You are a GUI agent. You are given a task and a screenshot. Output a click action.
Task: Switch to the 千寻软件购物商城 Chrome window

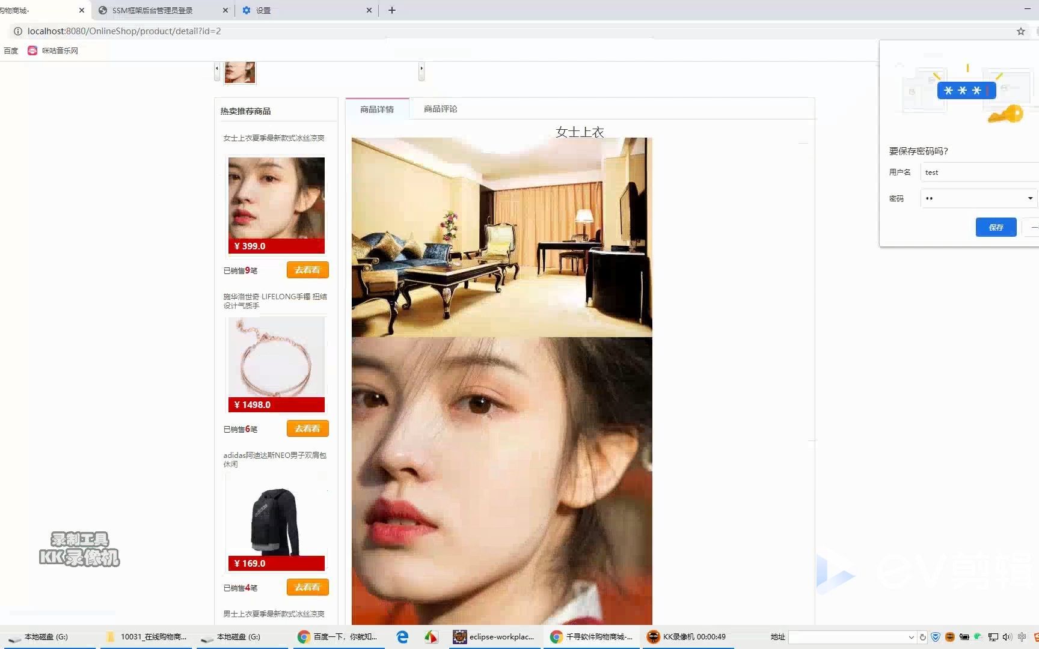pyautogui.click(x=591, y=637)
